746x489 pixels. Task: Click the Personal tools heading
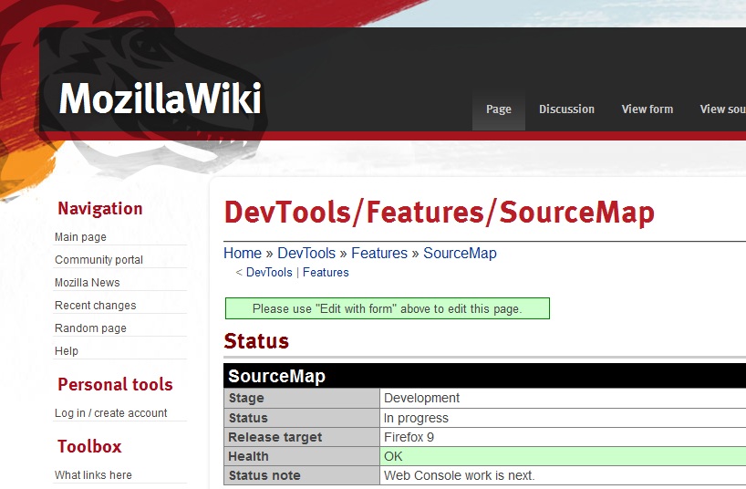[x=115, y=384]
